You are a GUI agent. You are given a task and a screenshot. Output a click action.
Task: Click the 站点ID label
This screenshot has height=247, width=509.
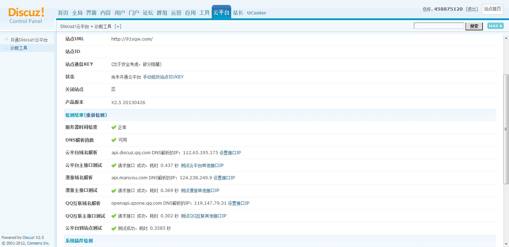coord(73,52)
